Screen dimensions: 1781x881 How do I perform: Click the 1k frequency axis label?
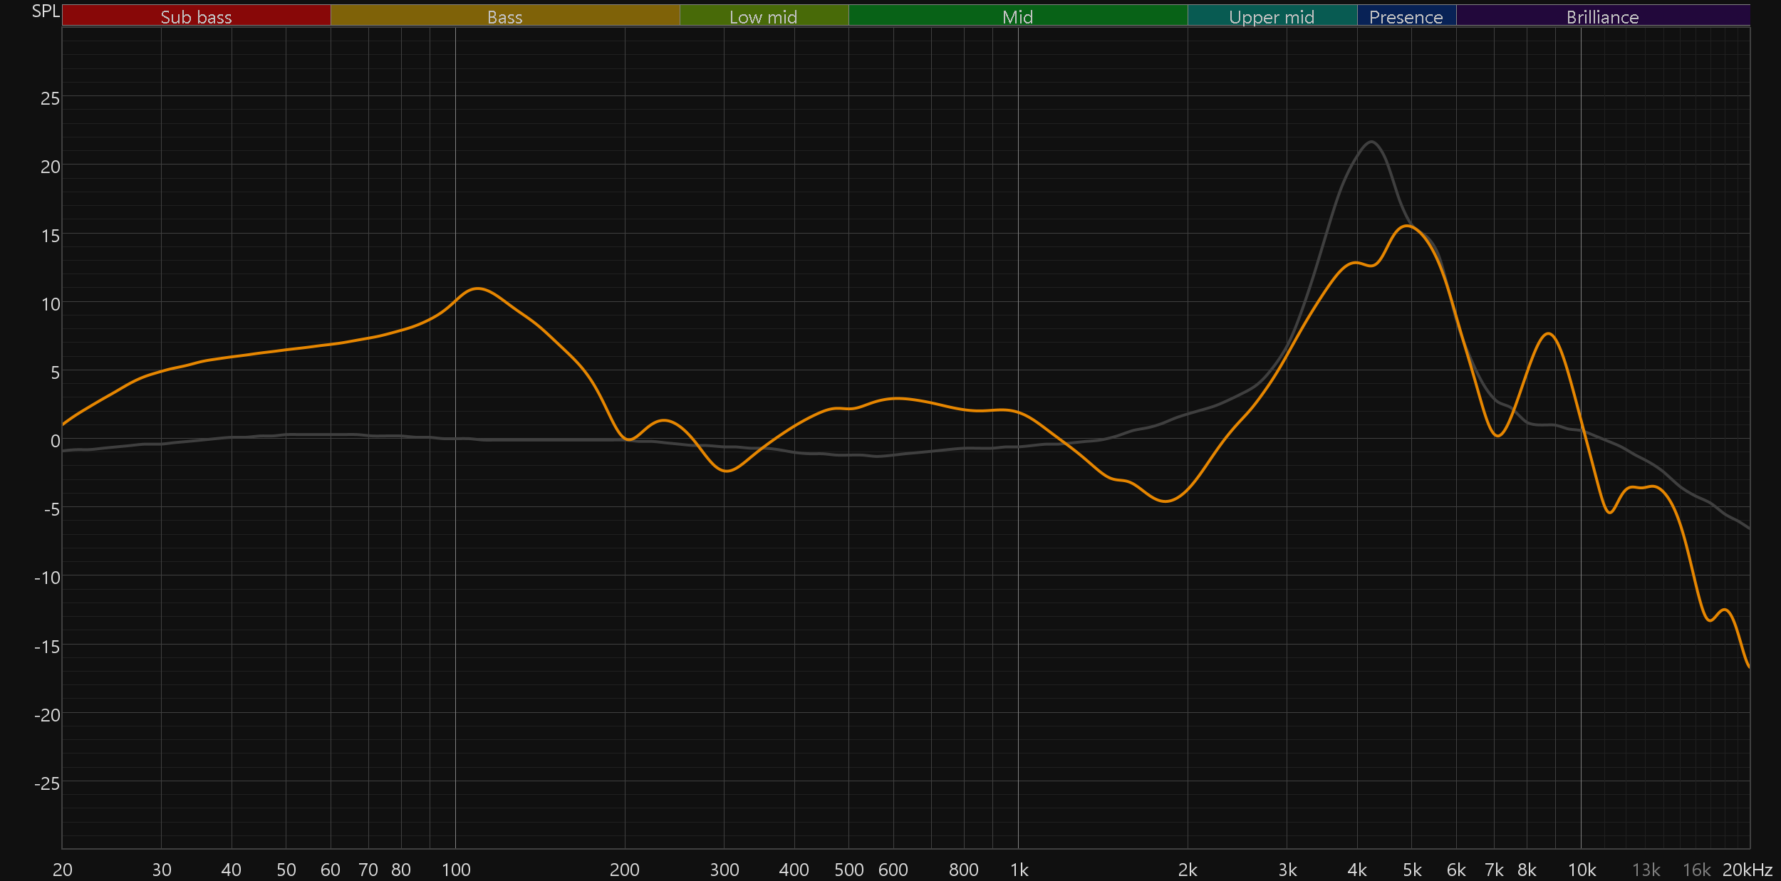(x=1019, y=870)
